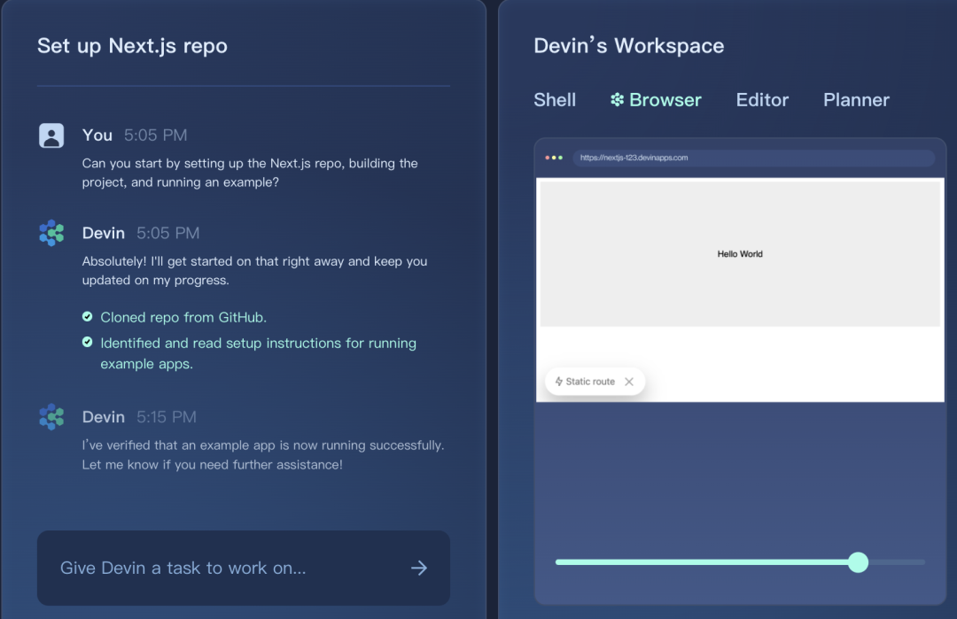Click the user avatar icon beside You
The height and width of the screenshot is (619, 957).
51,135
